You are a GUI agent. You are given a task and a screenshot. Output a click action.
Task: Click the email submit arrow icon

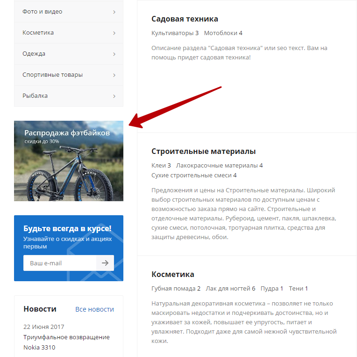[105, 263]
